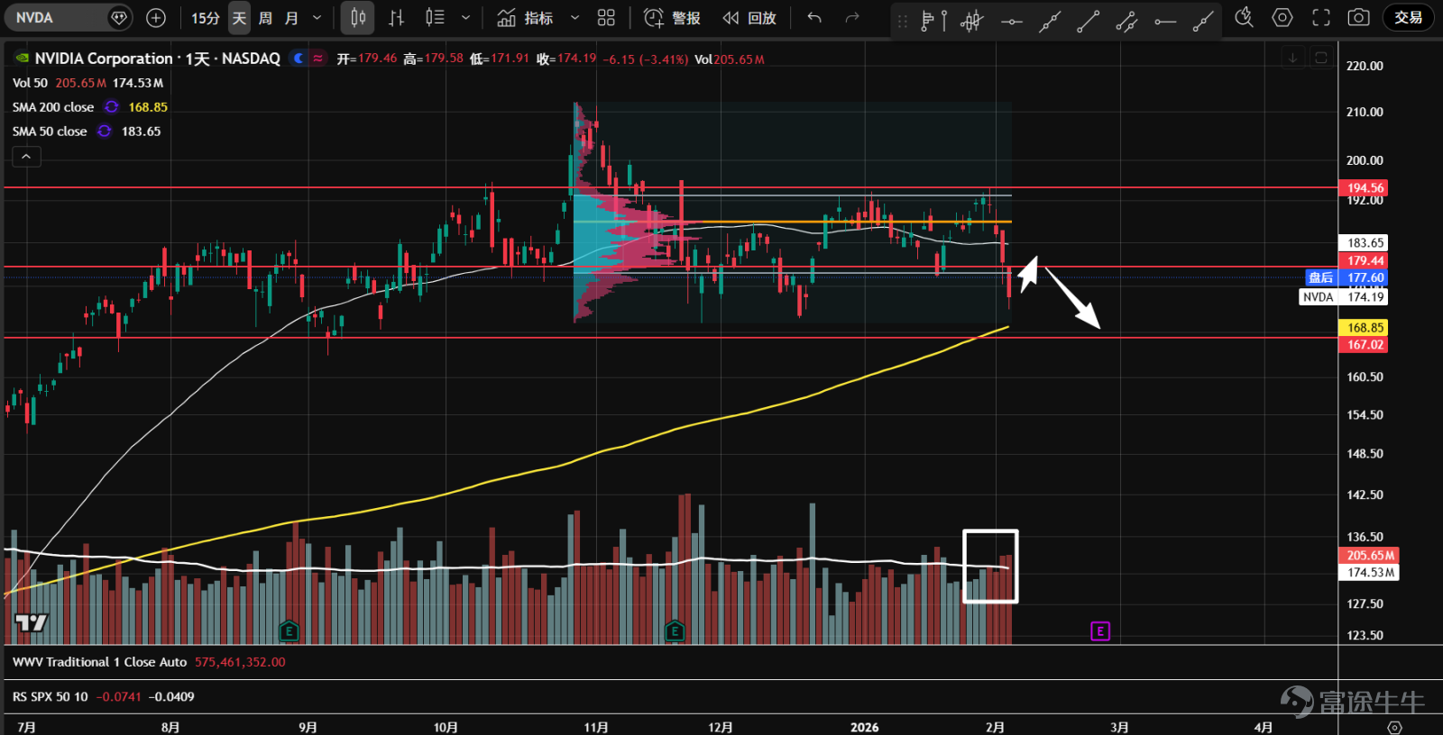Select the bar chart style icon
Image resolution: width=1443 pixels, height=735 pixels.
[x=396, y=17]
